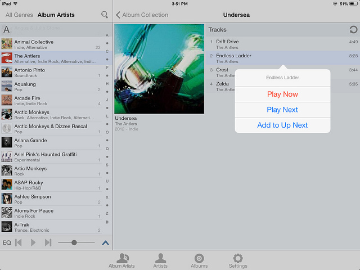Adjust the volume slider knob

[74, 242]
